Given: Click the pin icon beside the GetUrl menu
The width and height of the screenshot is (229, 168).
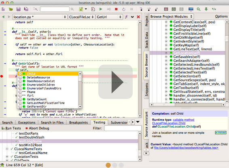Looking at the screenshot, I should 127,17.
